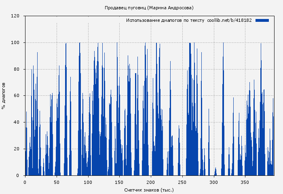Image resolution: width=283 pixels, height=194 pixels.
Task: Click the small isolated bar above 300
Action: (x=215, y=172)
